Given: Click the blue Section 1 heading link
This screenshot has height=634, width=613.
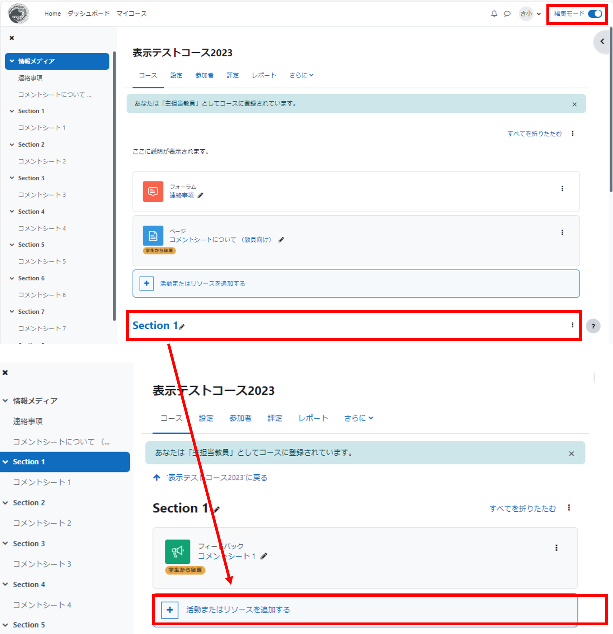Looking at the screenshot, I should tap(155, 325).
